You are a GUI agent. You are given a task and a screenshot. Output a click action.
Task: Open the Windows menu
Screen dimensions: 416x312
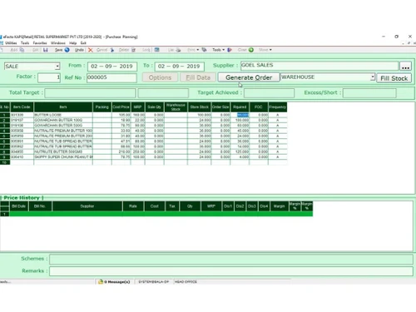[58, 43]
